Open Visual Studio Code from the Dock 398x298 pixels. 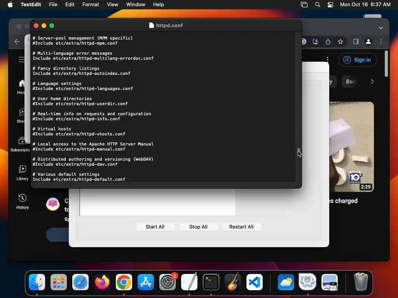tap(255, 282)
